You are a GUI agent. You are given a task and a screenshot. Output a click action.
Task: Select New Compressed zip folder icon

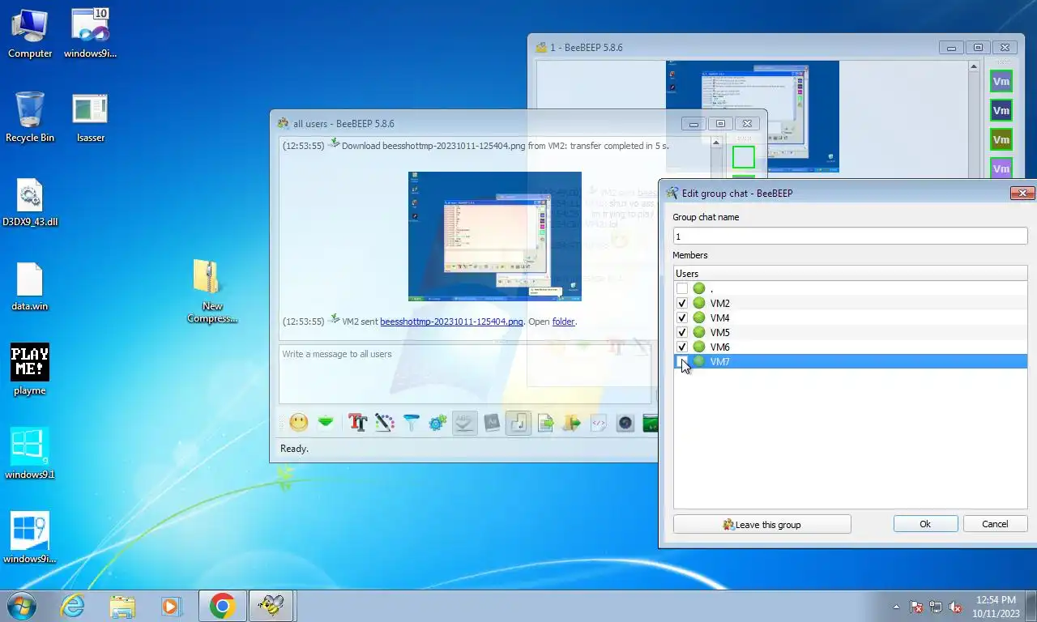click(x=212, y=291)
